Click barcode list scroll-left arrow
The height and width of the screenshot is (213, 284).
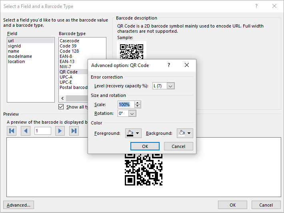62,98
